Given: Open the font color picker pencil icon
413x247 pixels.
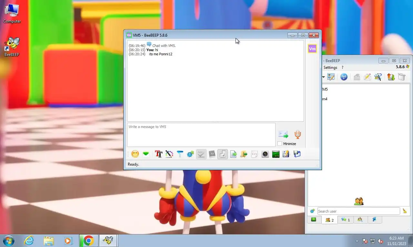Looking at the screenshot, I should tap(169, 154).
